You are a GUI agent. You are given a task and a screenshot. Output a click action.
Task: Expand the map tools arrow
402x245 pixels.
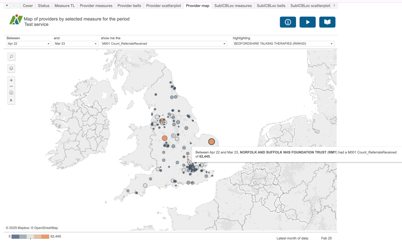point(11,101)
